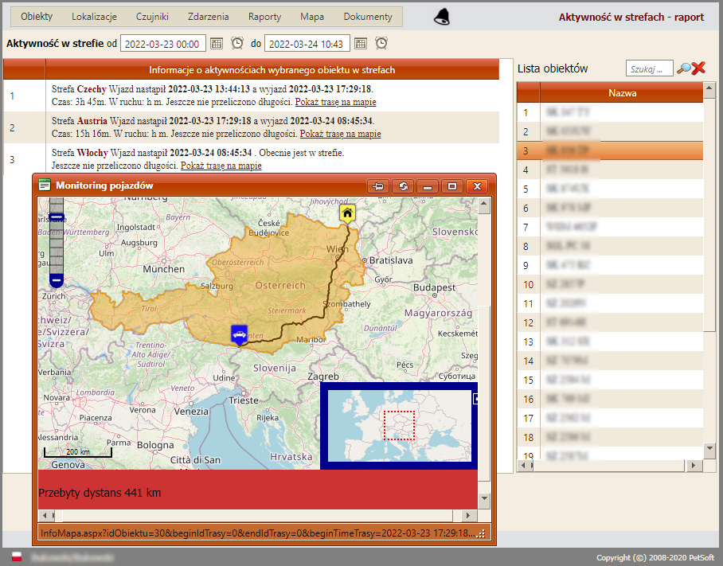
Task: Click the start date field 2022-03-23 00:00
Action: click(x=162, y=44)
